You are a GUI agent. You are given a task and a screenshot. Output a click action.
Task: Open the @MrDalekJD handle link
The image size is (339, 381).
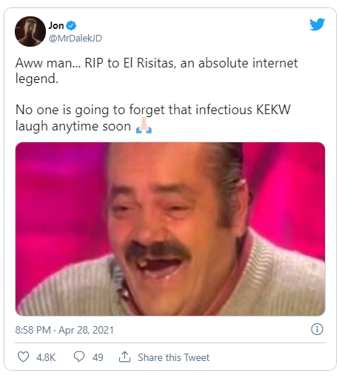pos(75,39)
